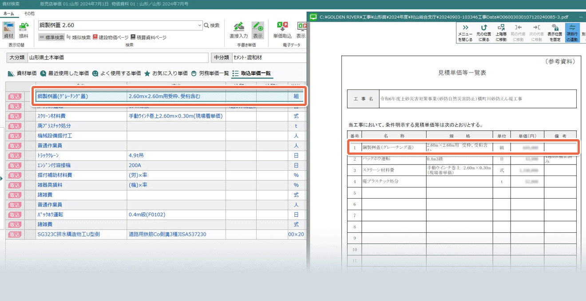Click the 工事名 cell in the PDF
The height and width of the screenshot is (301, 586).
coord(362,99)
